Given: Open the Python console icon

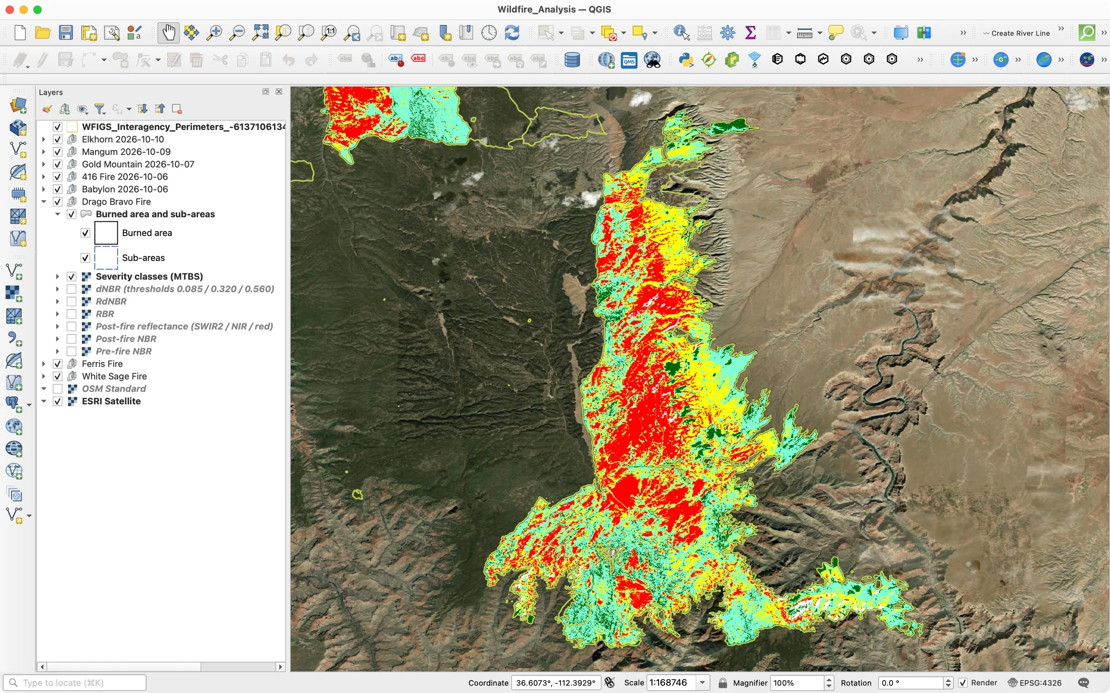Looking at the screenshot, I should click(685, 60).
